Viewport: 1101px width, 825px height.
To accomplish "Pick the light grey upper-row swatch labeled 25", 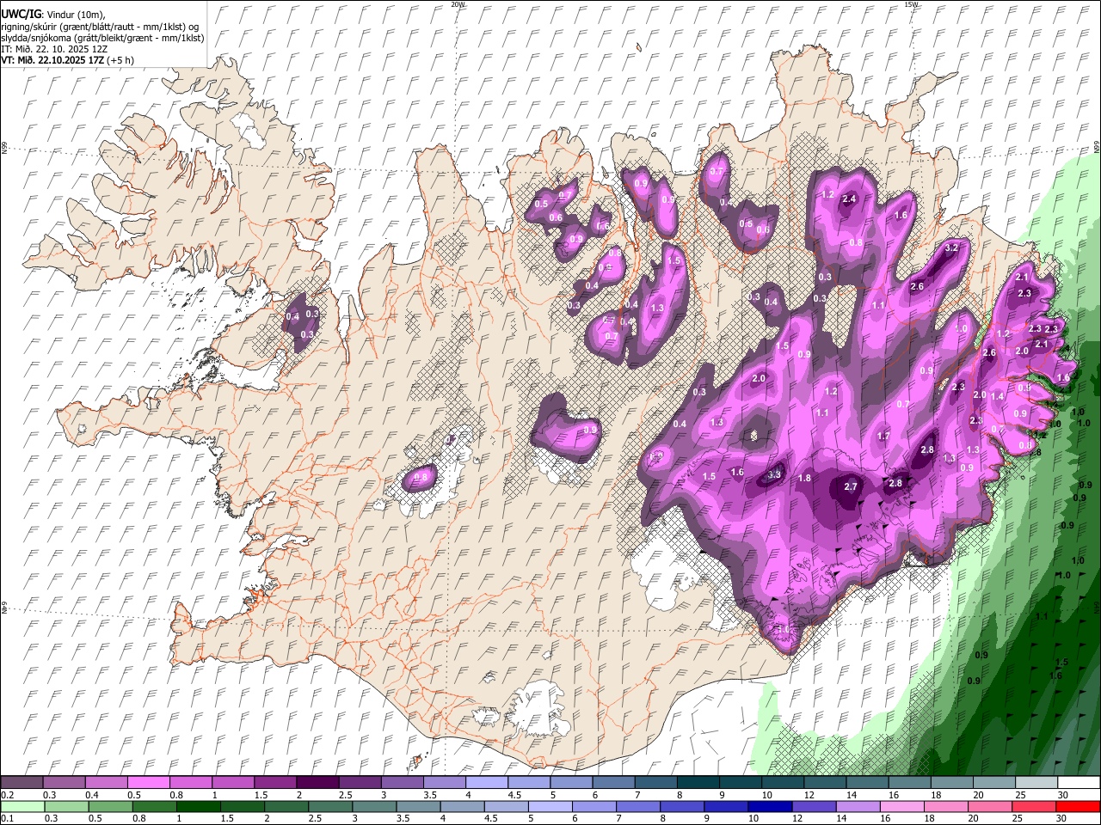I will (1036, 783).
